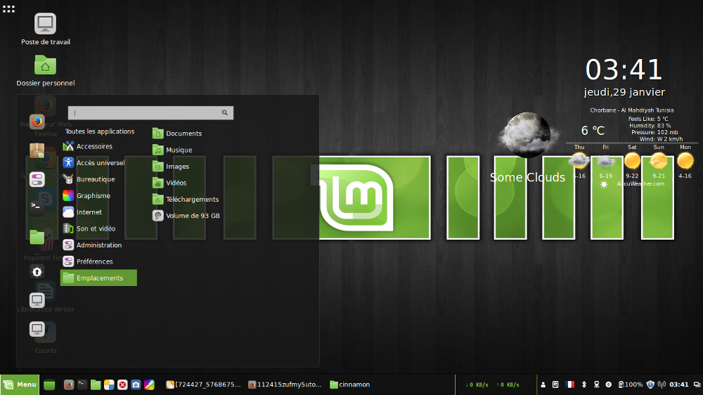Open the Administration category
Image resolution: width=703 pixels, height=395 pixels.
pos(98,245)
